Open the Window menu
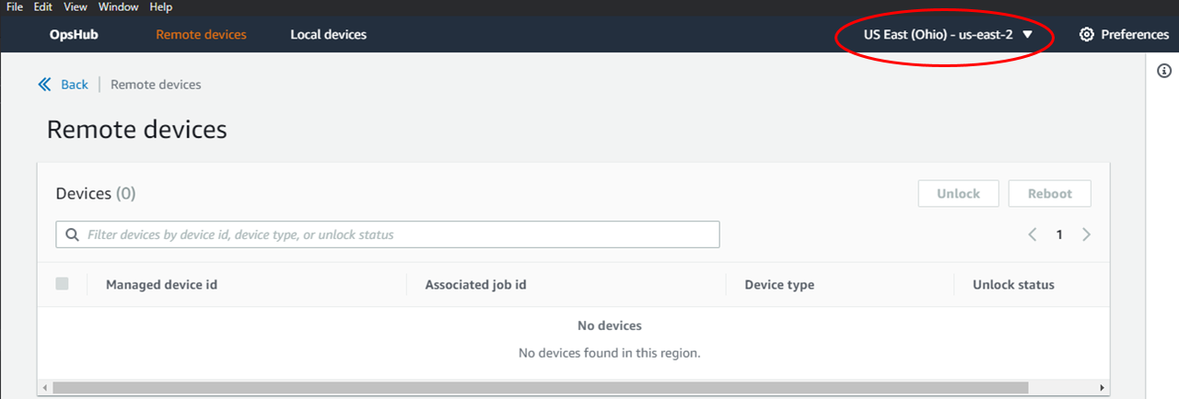Image resolution: width=1179 pixels, height=399 pixels. [118, 7]
